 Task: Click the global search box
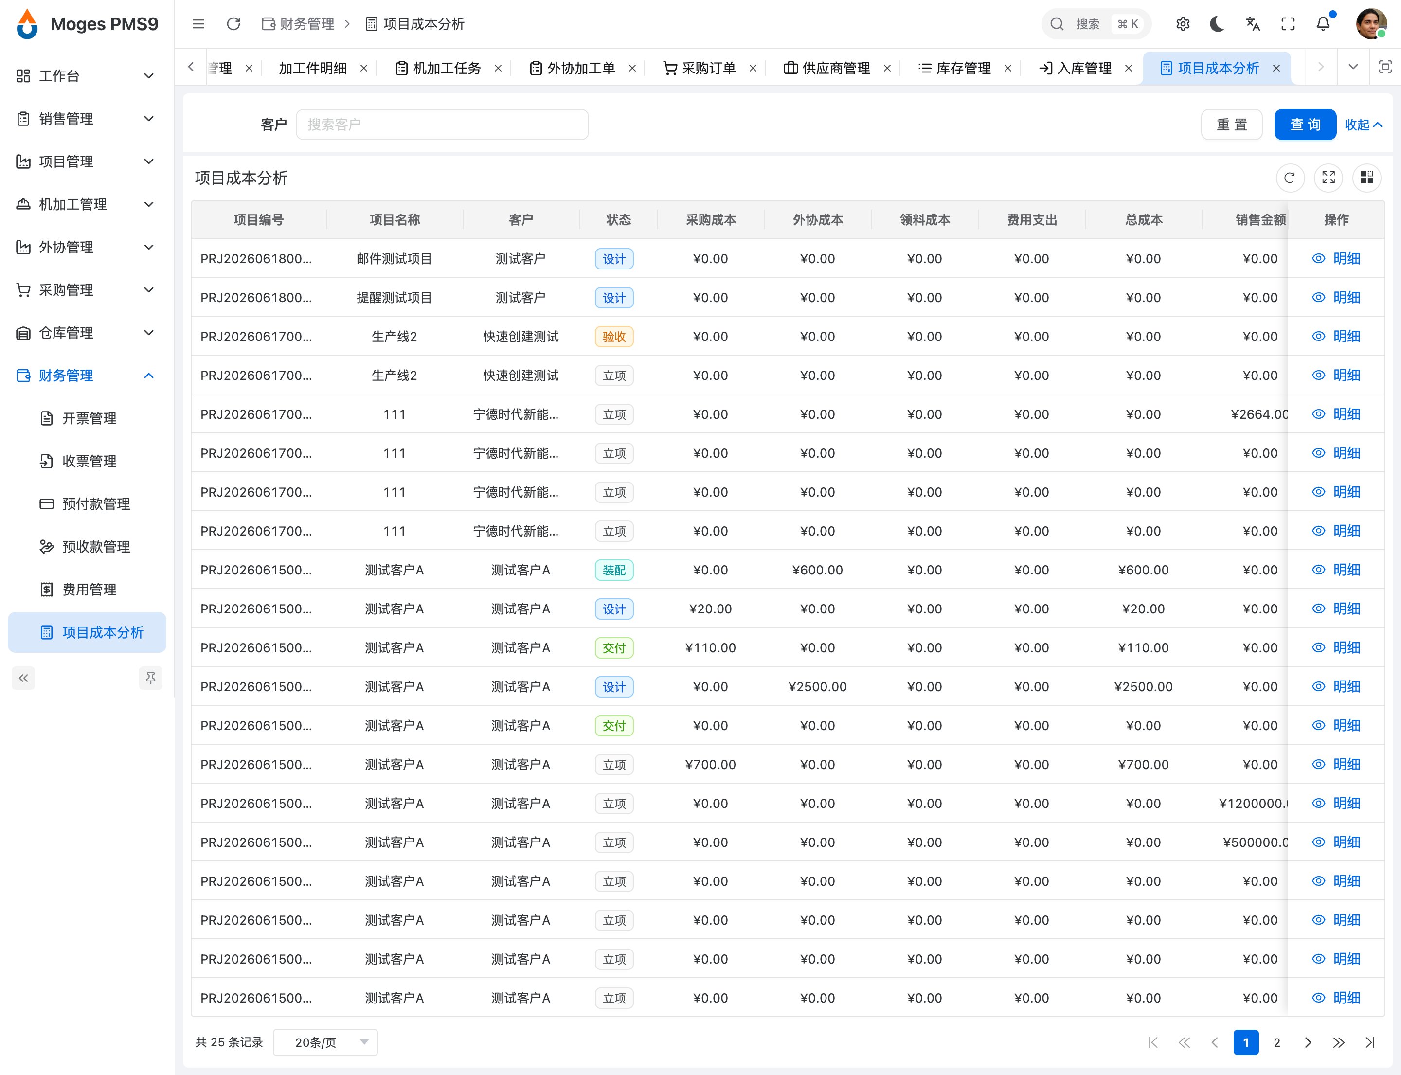coord(1096,24)
